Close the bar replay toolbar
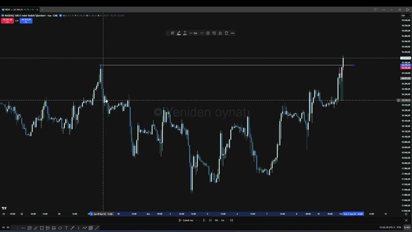Image resolution: width=412 pixels, height=232 pixels. (406, 220)
